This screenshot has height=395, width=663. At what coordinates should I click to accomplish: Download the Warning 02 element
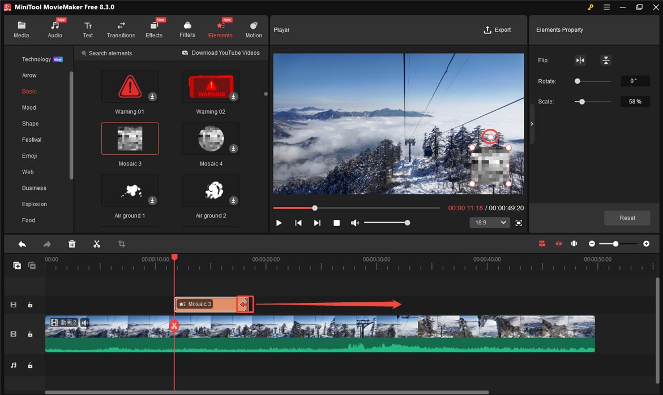pyautogui.click(x=233, y=97)
